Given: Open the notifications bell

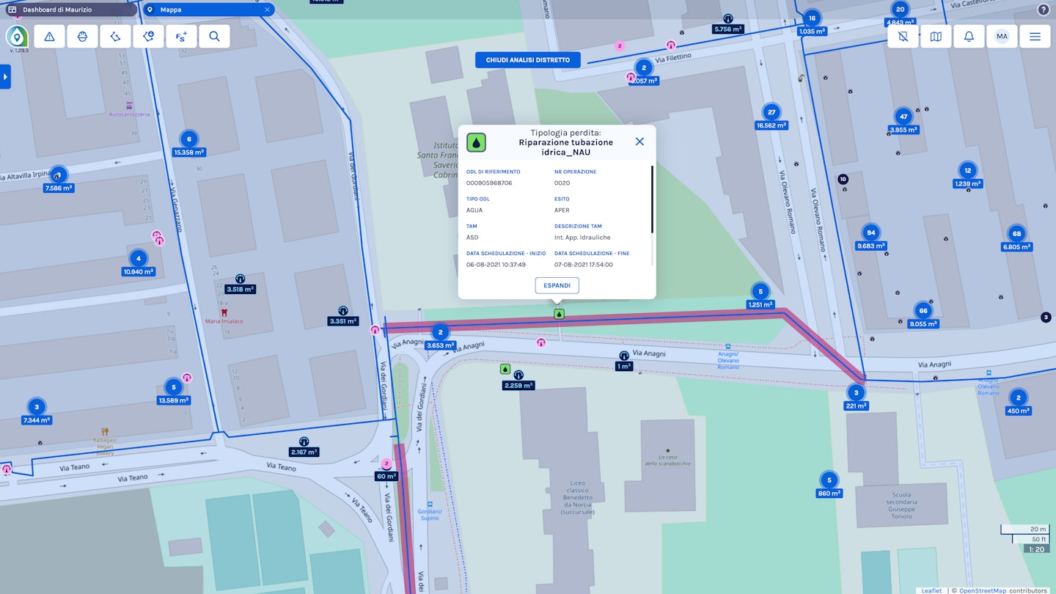Looking at the screenshot, I should coord(969,37).
